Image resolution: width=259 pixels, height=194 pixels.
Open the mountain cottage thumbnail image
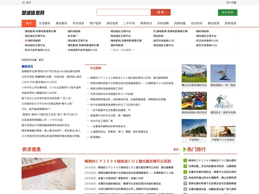194,73
